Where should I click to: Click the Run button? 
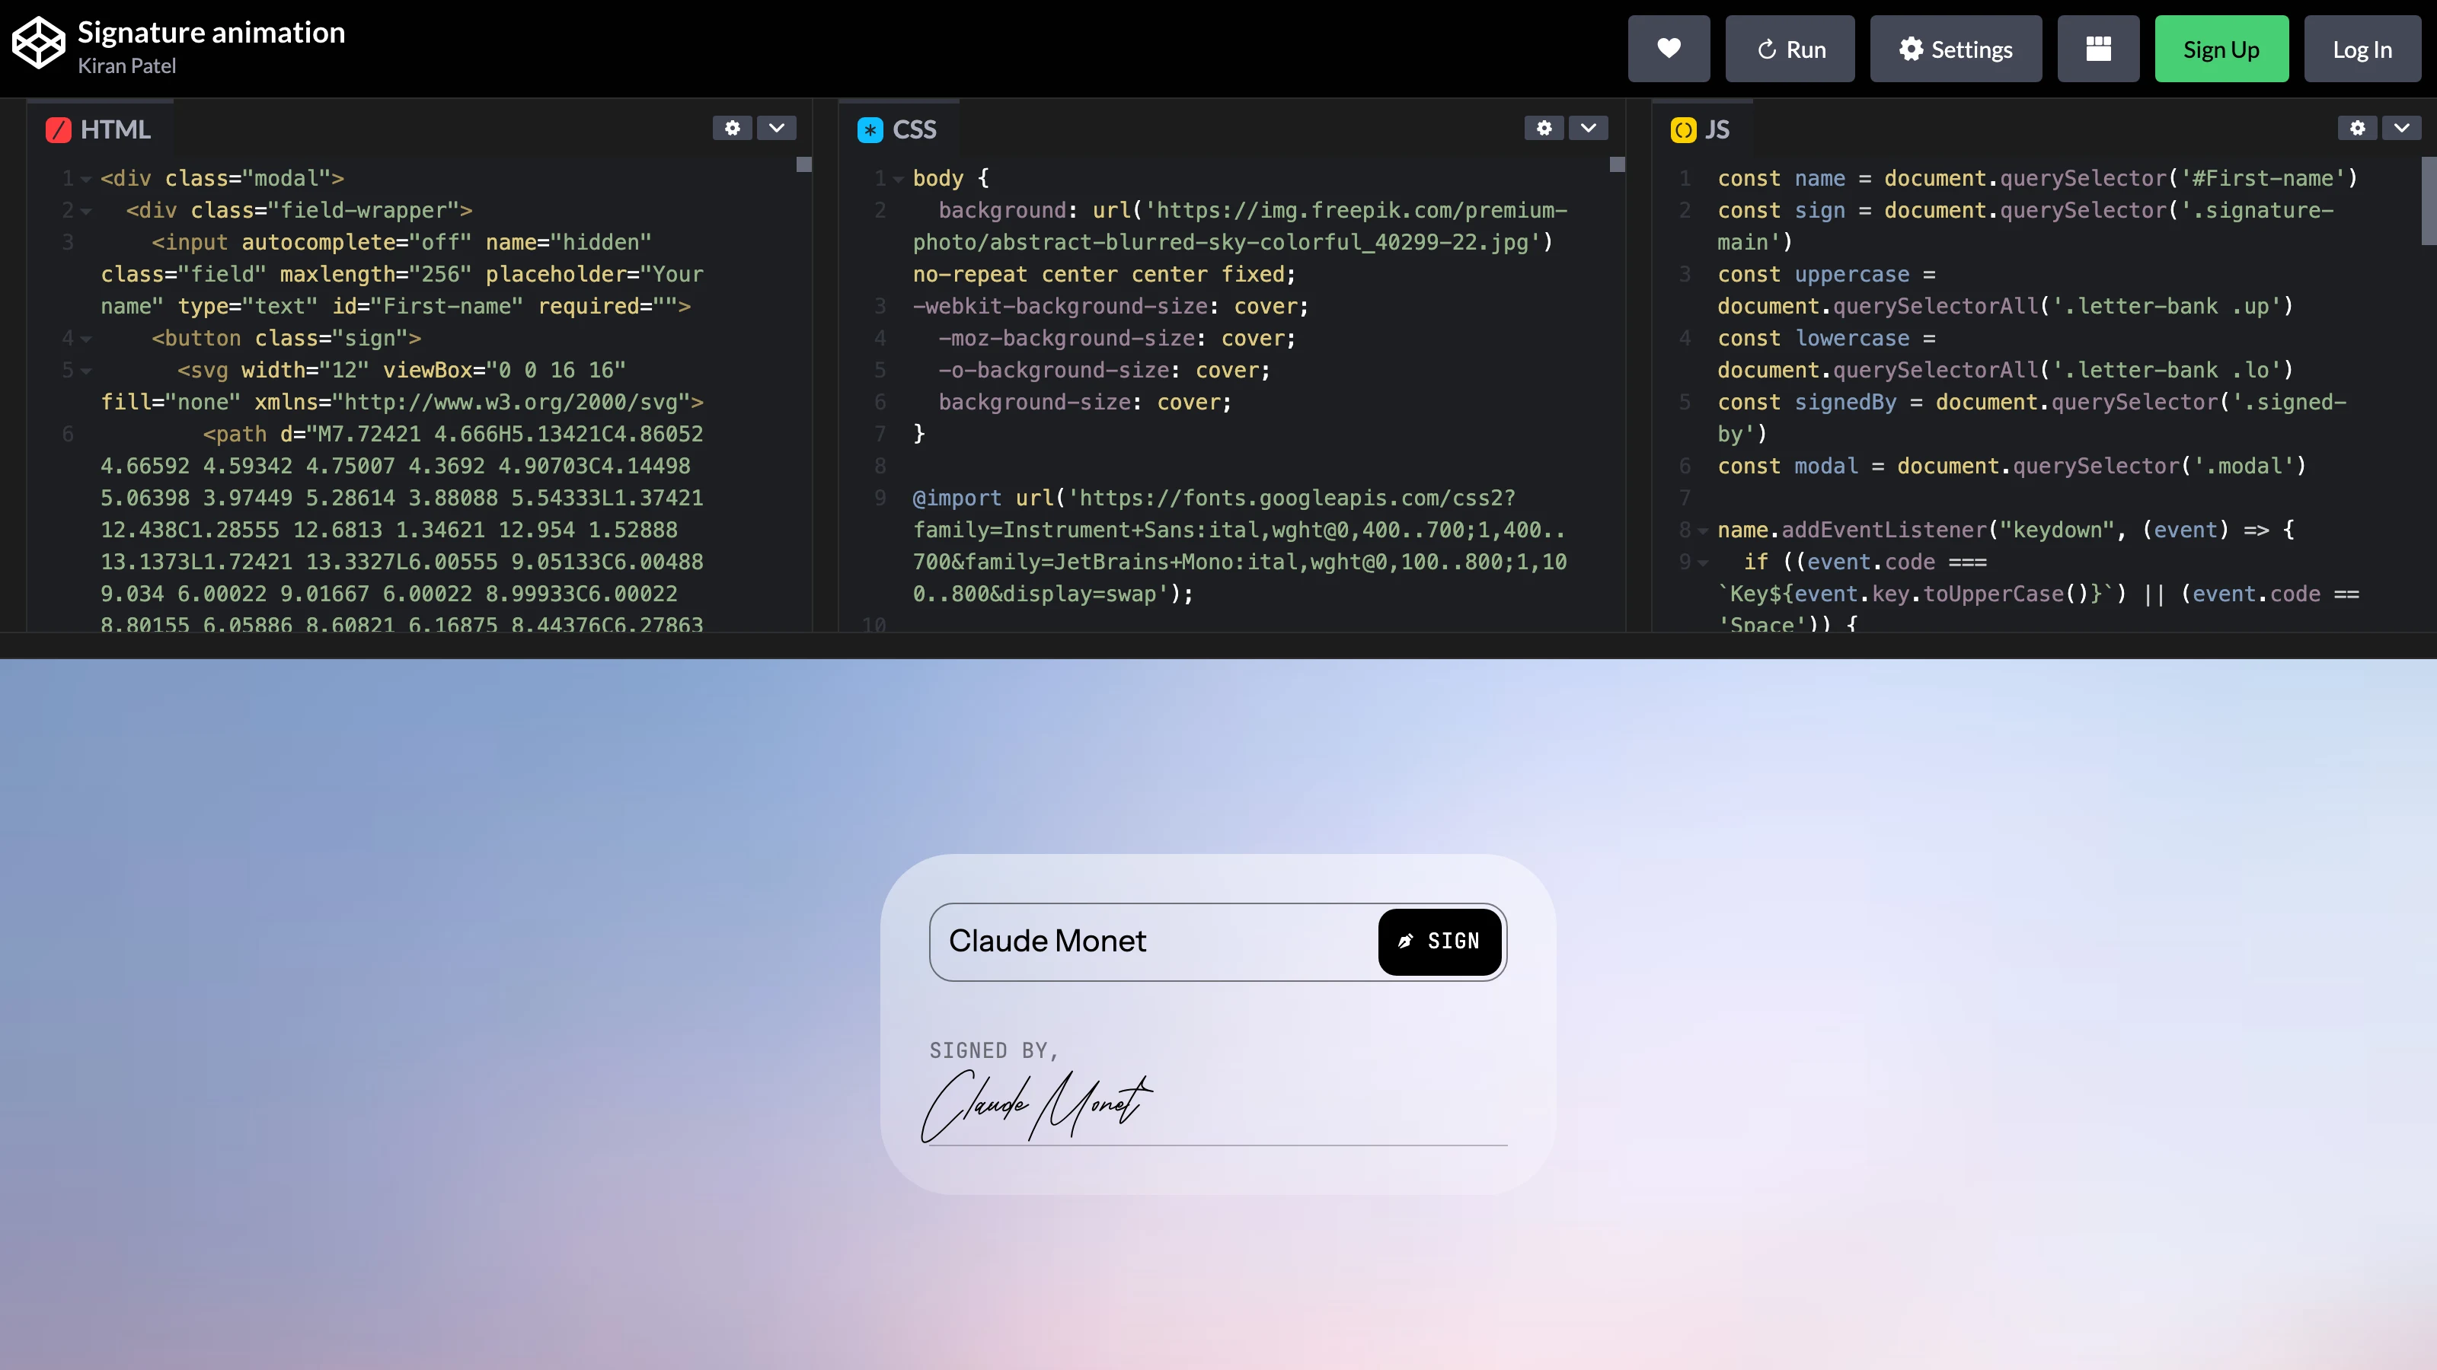coord(1790,49)
